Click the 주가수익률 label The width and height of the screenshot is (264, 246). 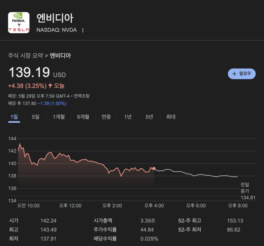[105, 230]
